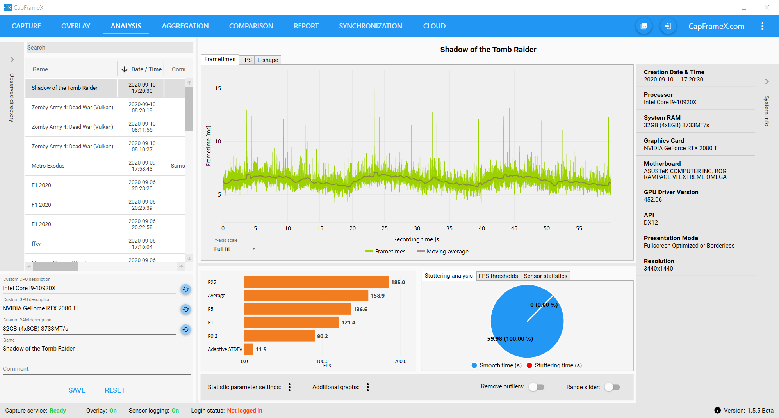779x418 pixels.
Task: Go to the CLOUD tab
Action: point(434,26)
